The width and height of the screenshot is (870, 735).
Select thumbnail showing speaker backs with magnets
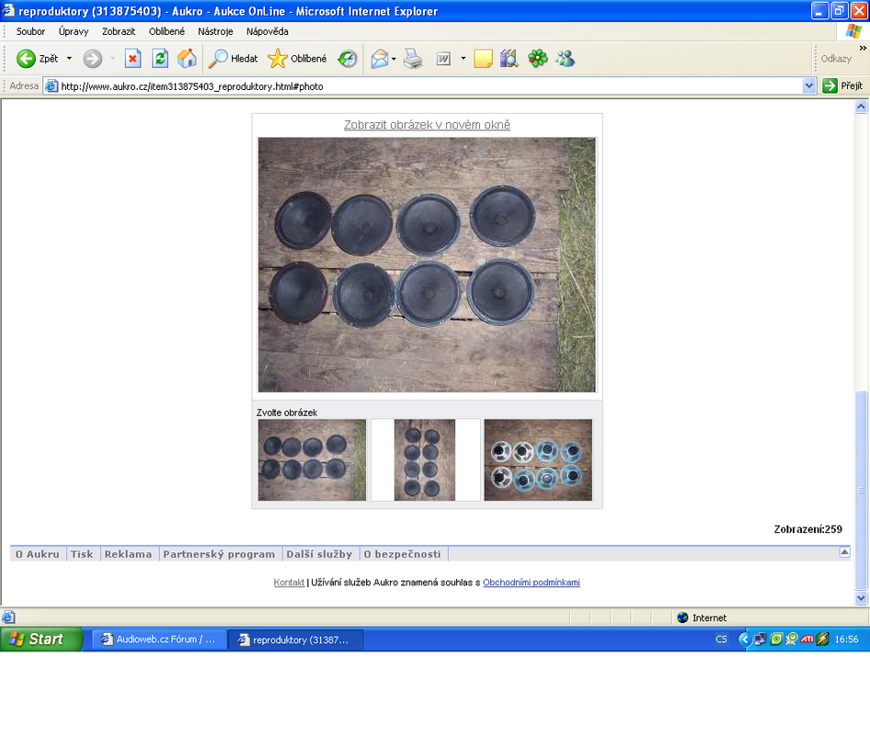(538, 460)
